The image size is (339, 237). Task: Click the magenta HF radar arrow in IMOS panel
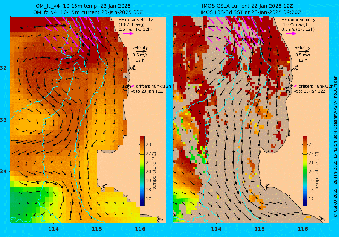[x=291, y=33]
